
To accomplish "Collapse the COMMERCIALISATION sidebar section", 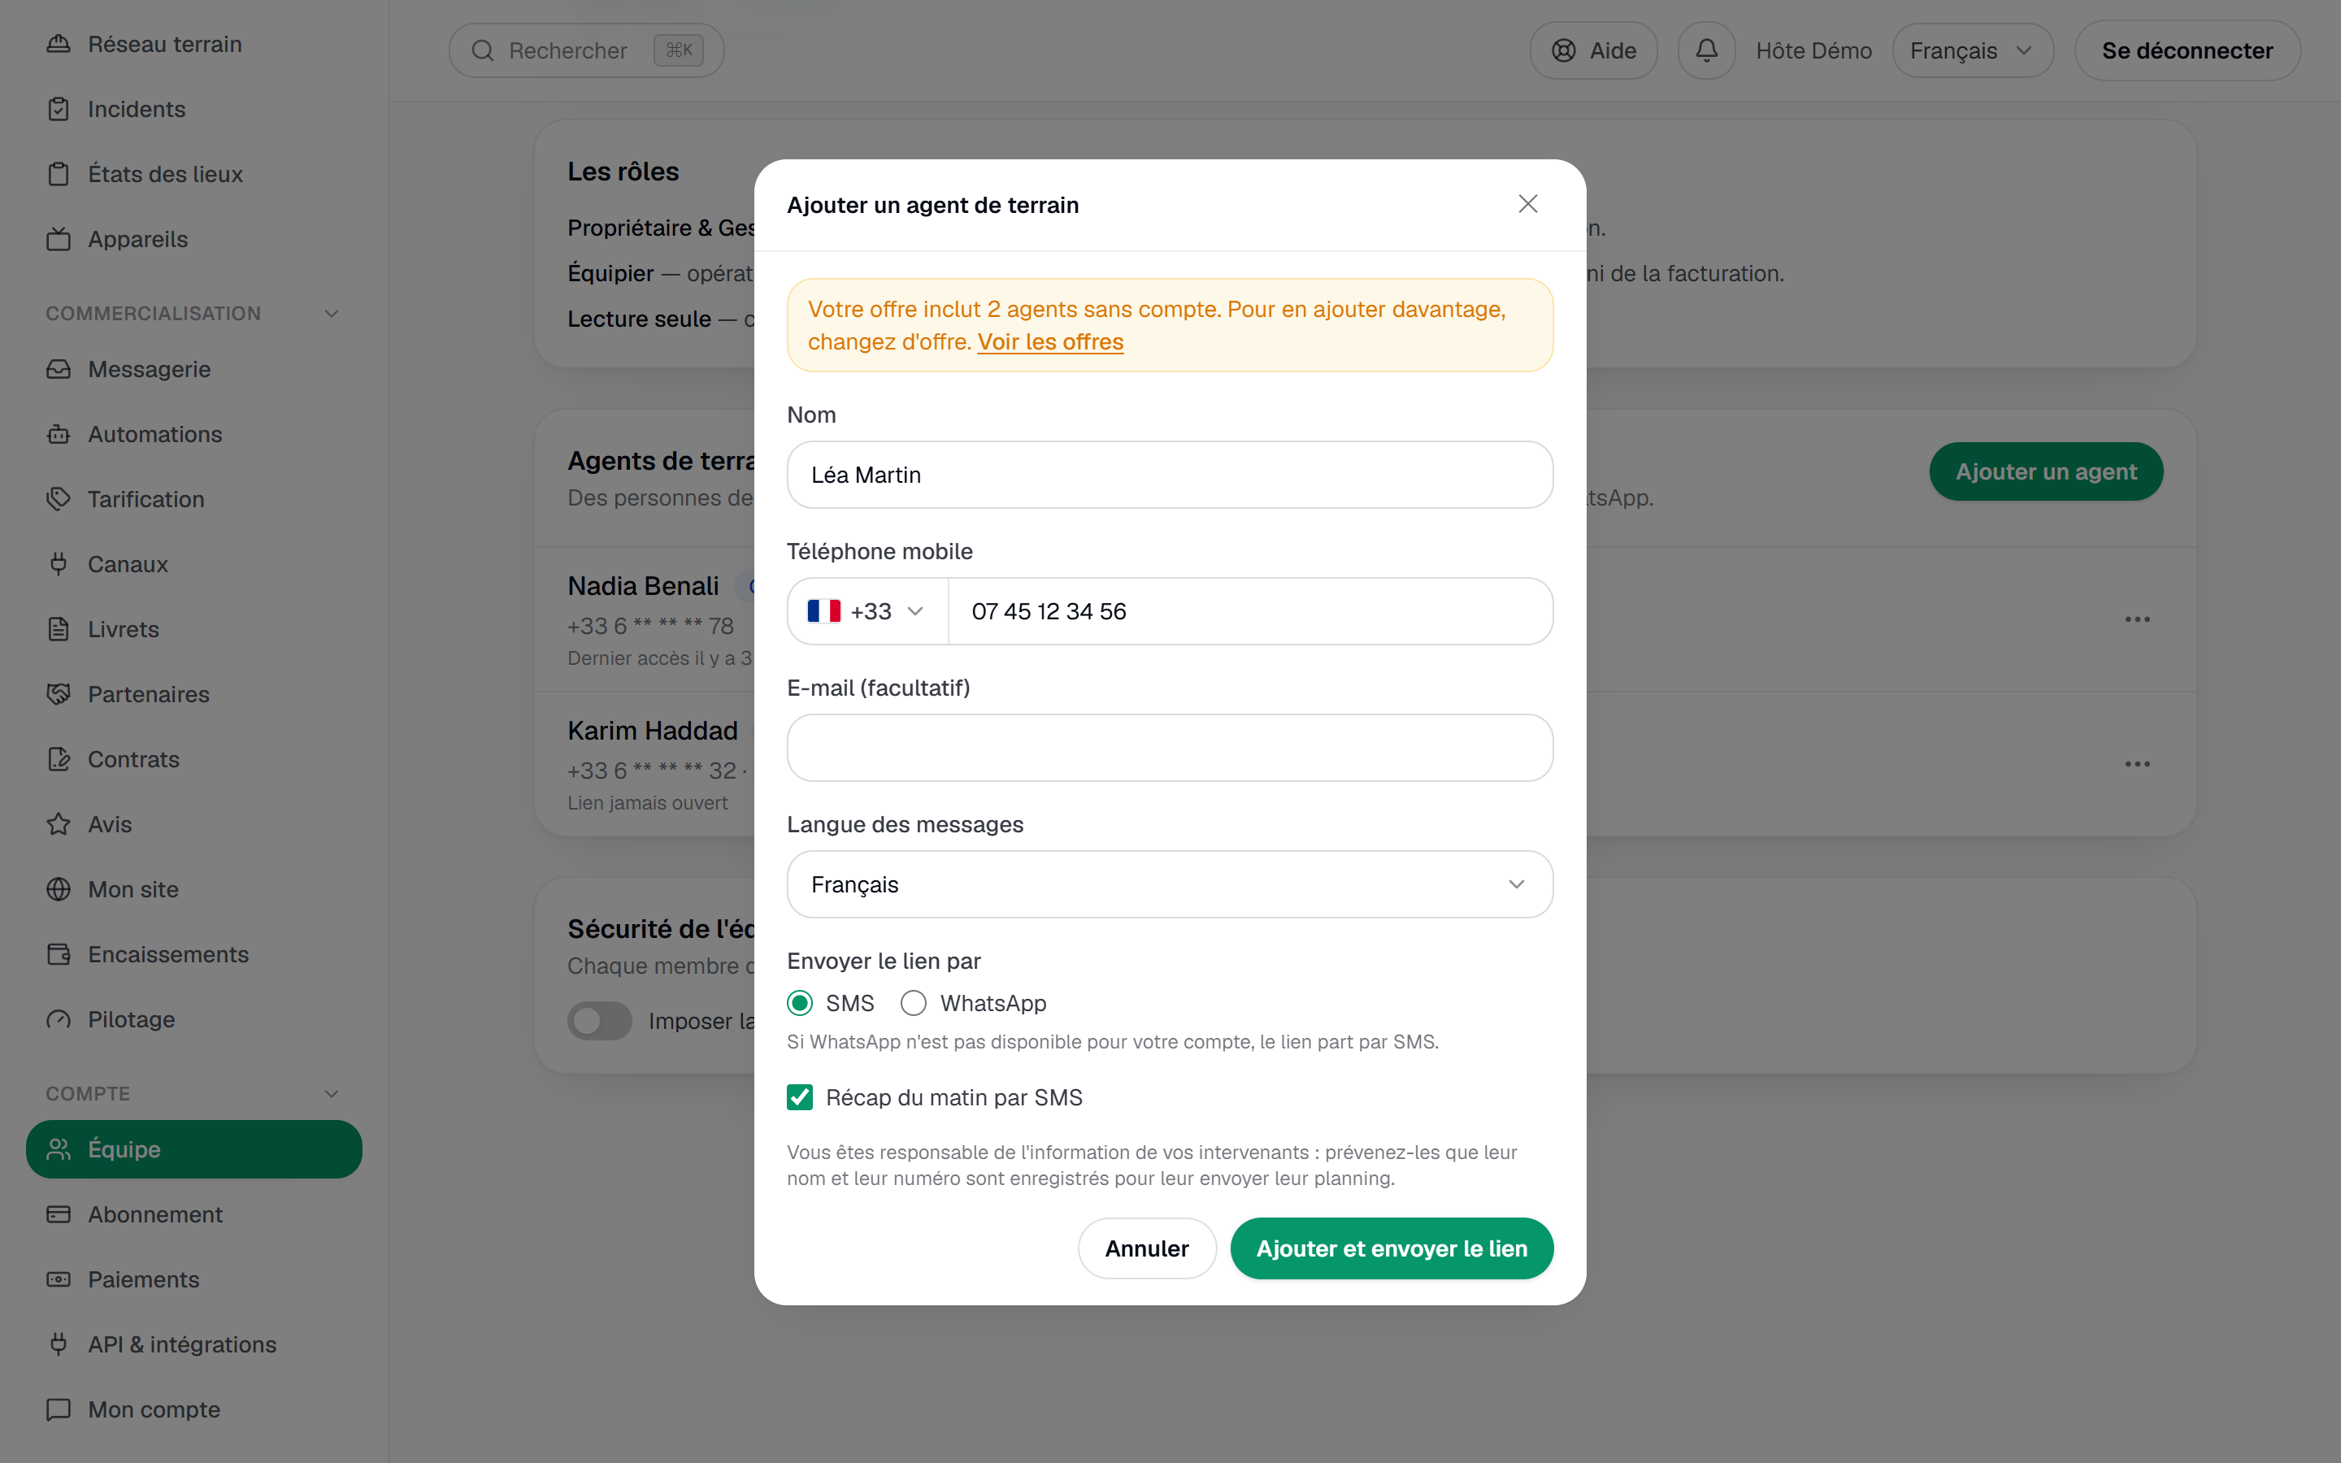I will tap(332, 314).
